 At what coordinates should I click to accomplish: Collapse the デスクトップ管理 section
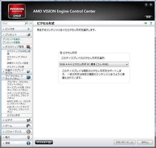pos(4,47)
